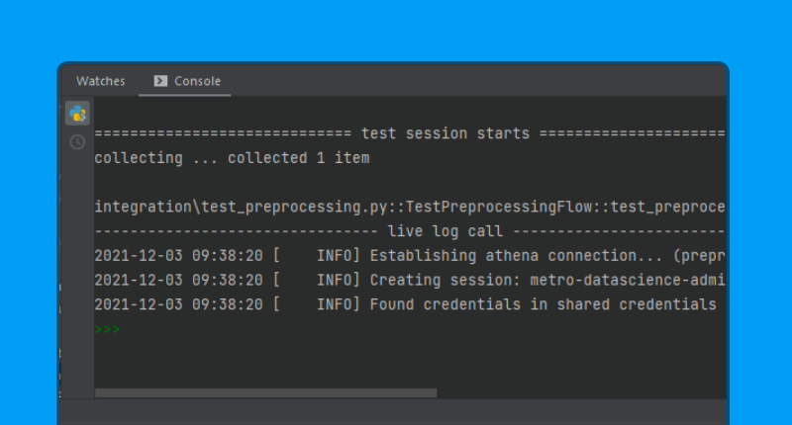Click empty console area below the prompt
Viewport: 792px width, 425px height.
pyautogui.click(x=410, y=361)
